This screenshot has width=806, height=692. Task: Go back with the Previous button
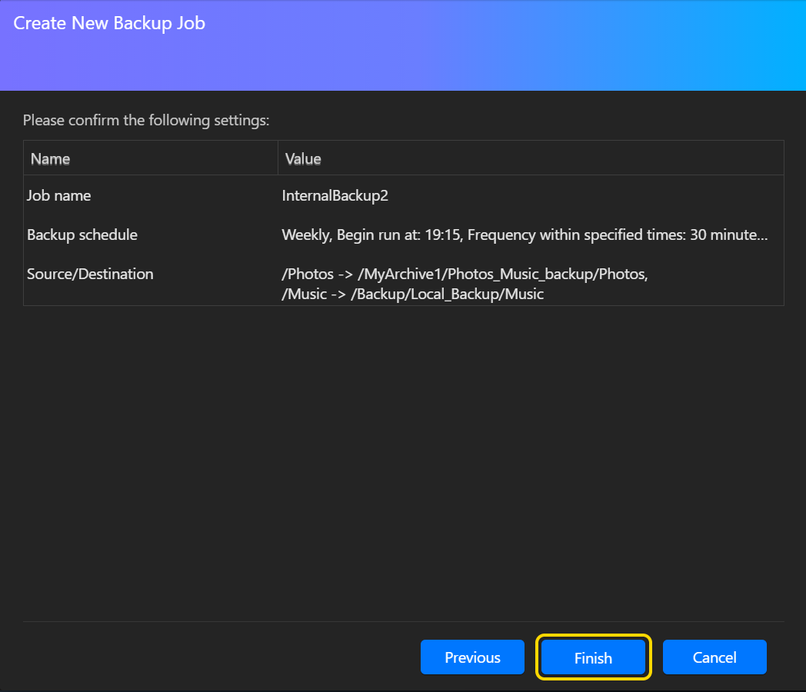click(x=472, y=657)
